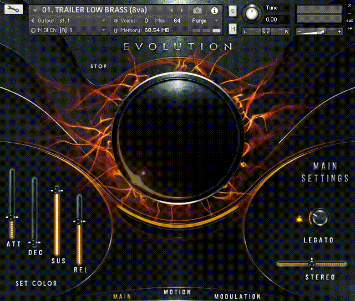Toggle the Legato orange LED switch

300,219
